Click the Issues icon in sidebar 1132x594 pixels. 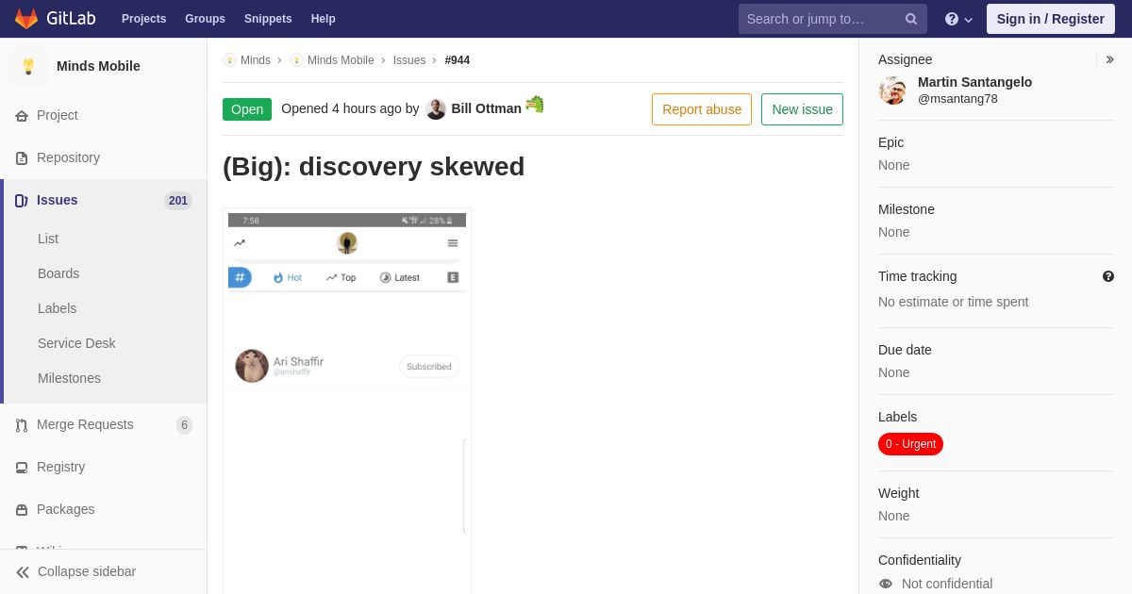pos(22,201)
